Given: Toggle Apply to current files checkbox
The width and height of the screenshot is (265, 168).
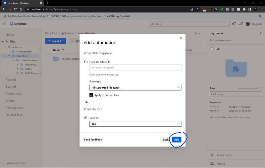Looking at the screenshot, I should click(91, 95).
